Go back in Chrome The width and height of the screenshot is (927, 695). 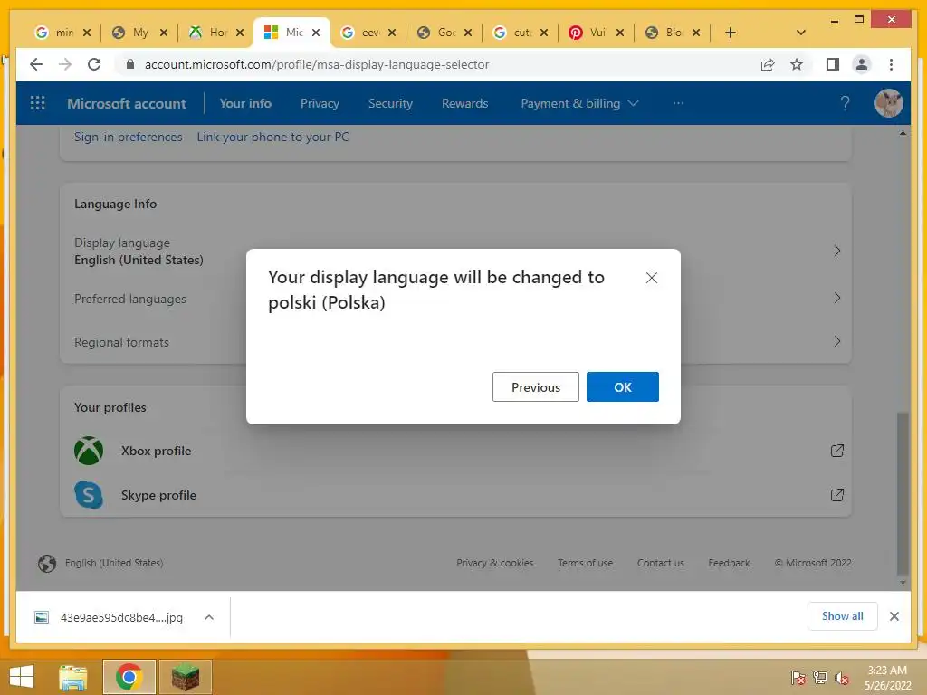(x=36, y=64)
